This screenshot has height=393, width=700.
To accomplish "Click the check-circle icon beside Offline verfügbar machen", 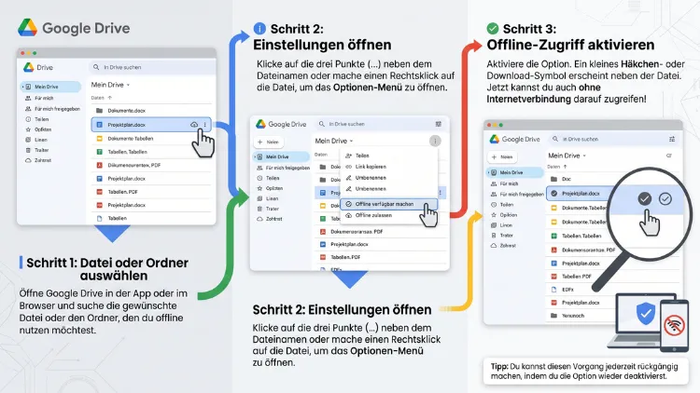I will pos(349,204).
